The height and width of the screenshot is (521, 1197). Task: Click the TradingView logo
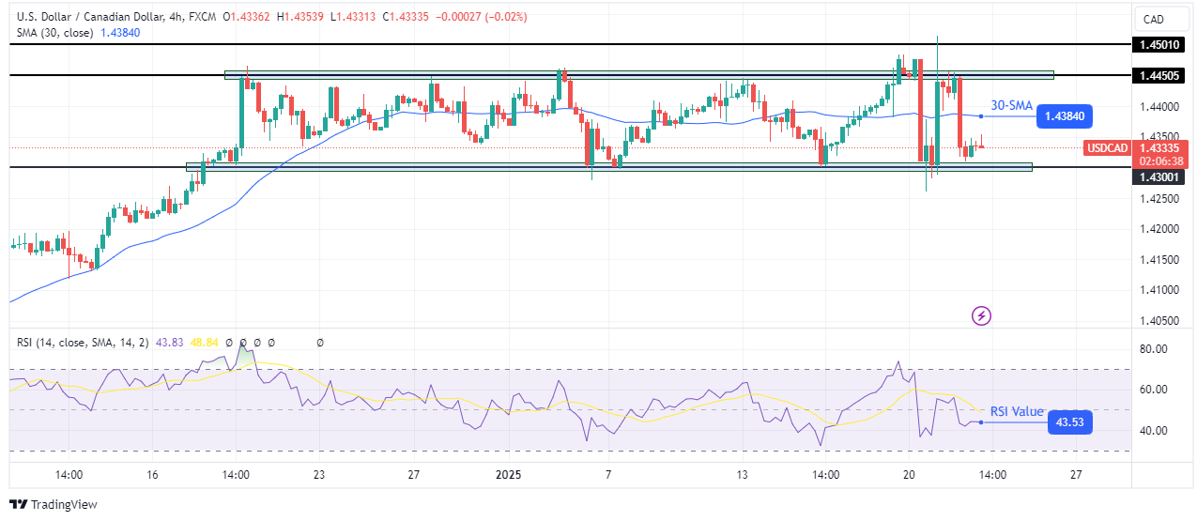[x=54, y=504]
